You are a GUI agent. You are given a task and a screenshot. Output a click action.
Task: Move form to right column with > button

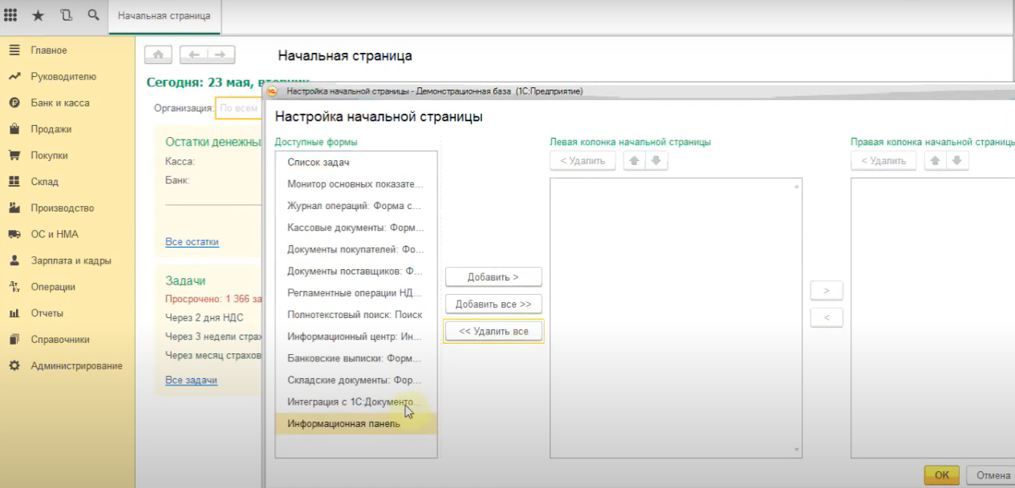[x=826, y=290]
